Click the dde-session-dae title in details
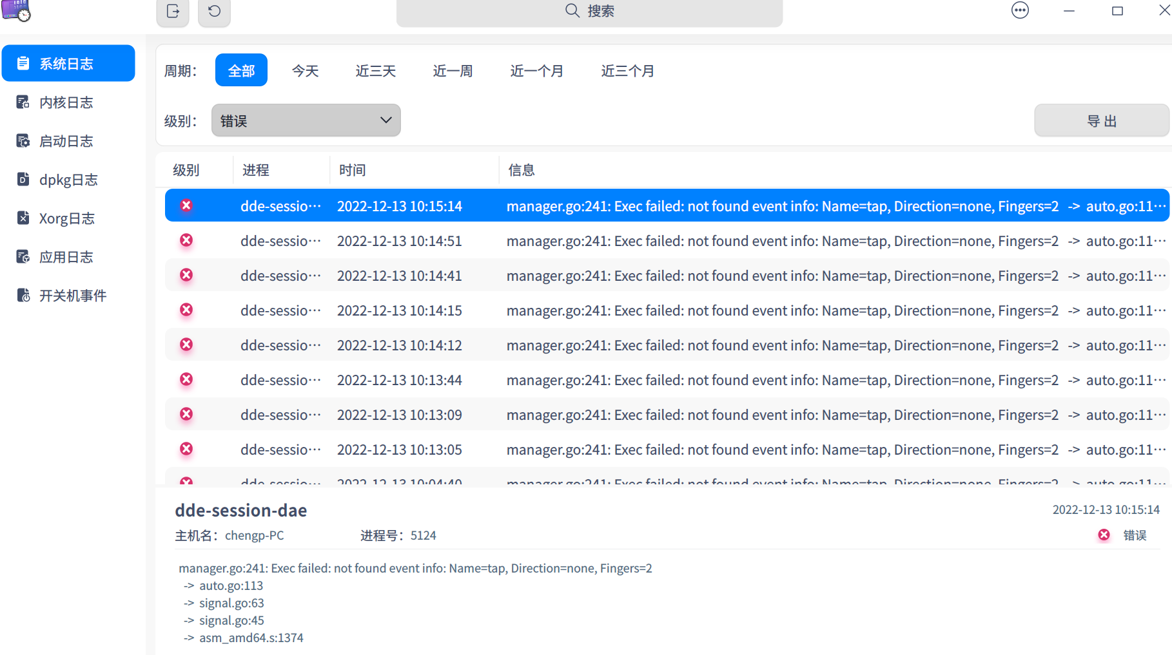This screenshot has height=655, width=1172. tap(241, 510)
